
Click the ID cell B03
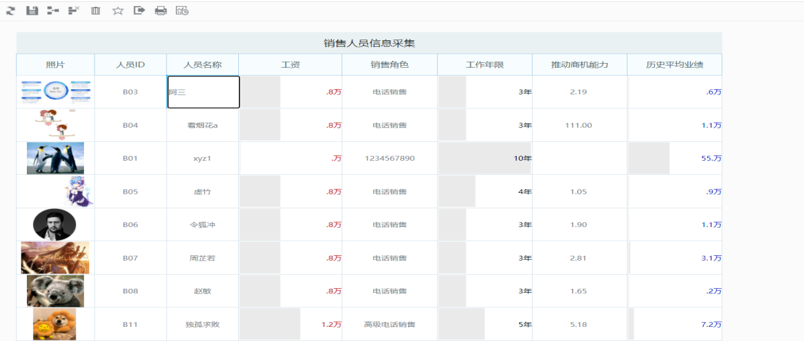click(130, 92)
